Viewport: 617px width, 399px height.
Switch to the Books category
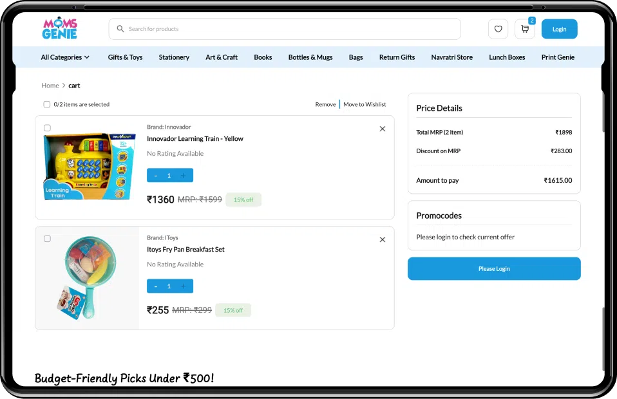(x=263, y=57)
